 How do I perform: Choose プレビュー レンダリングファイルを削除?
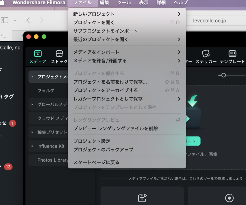click(127, 129)
